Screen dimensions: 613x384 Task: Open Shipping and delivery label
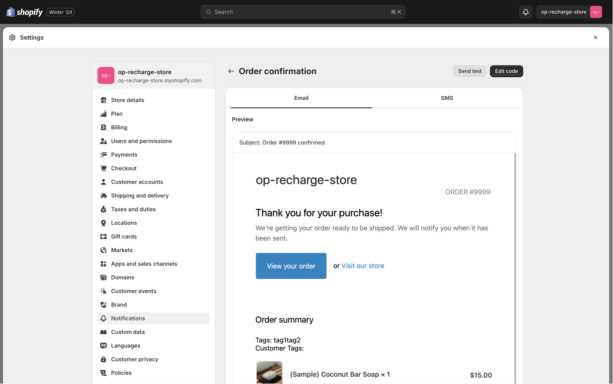pos(140,196)
